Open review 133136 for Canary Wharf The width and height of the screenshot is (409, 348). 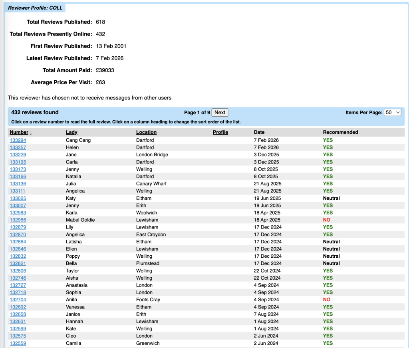tap(18, 184)
